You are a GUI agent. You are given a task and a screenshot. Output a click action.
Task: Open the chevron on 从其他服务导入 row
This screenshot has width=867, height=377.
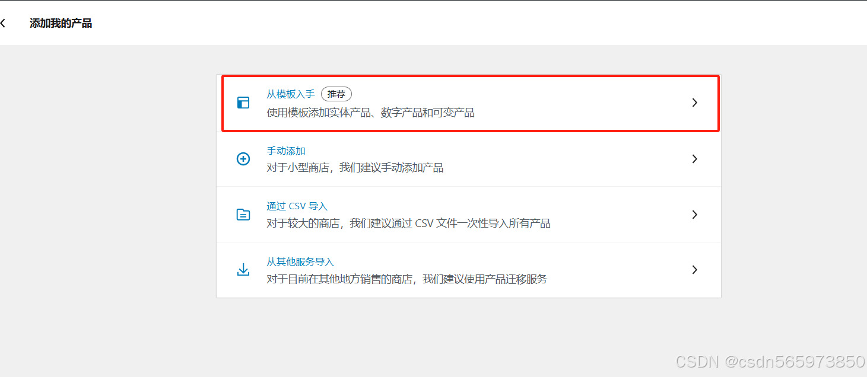click(695, 270)
